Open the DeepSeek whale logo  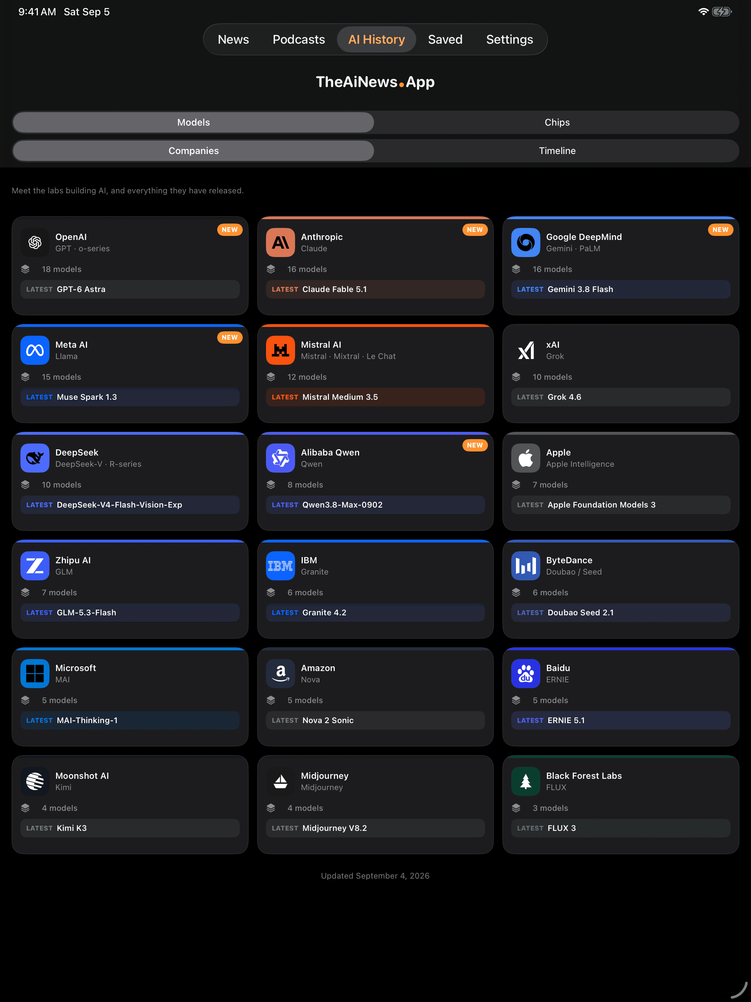[x=35, y=458]
